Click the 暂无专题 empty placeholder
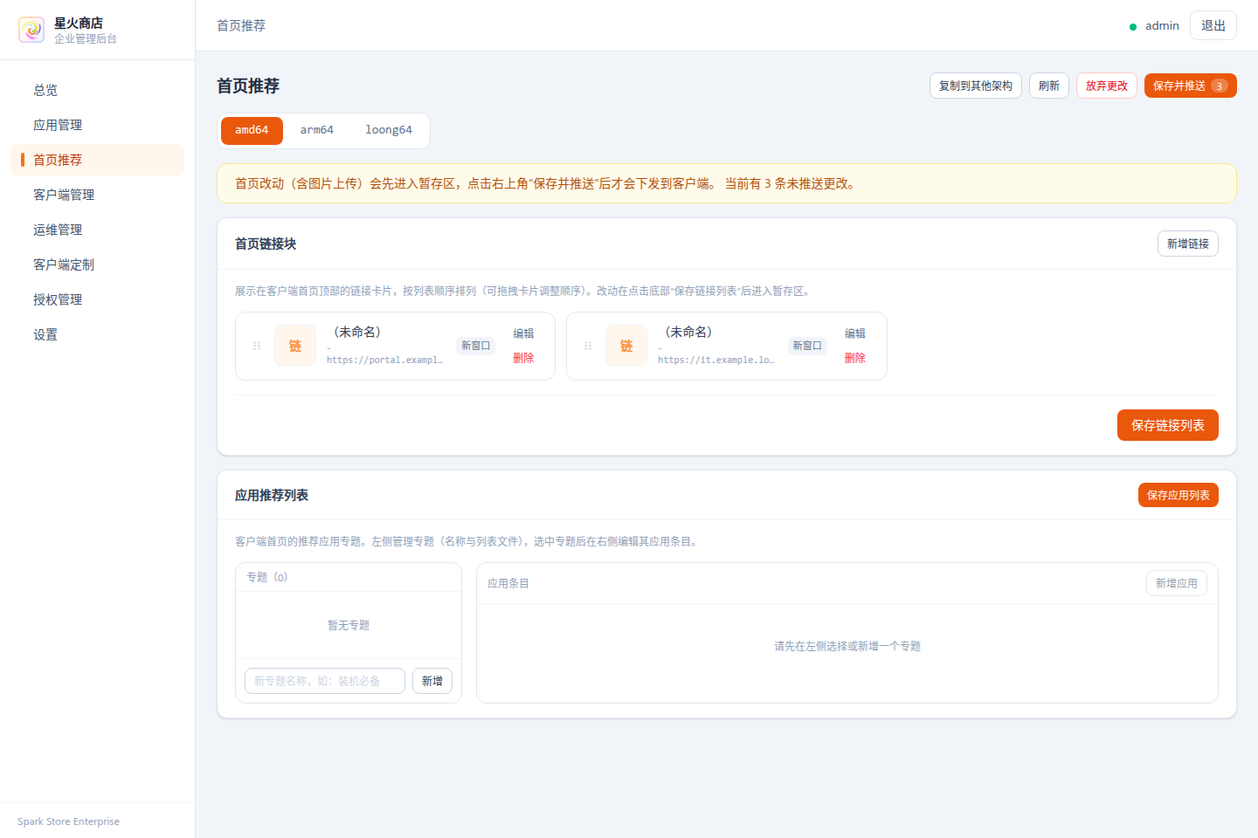1258x838 pixels. [x=349, y=625]
